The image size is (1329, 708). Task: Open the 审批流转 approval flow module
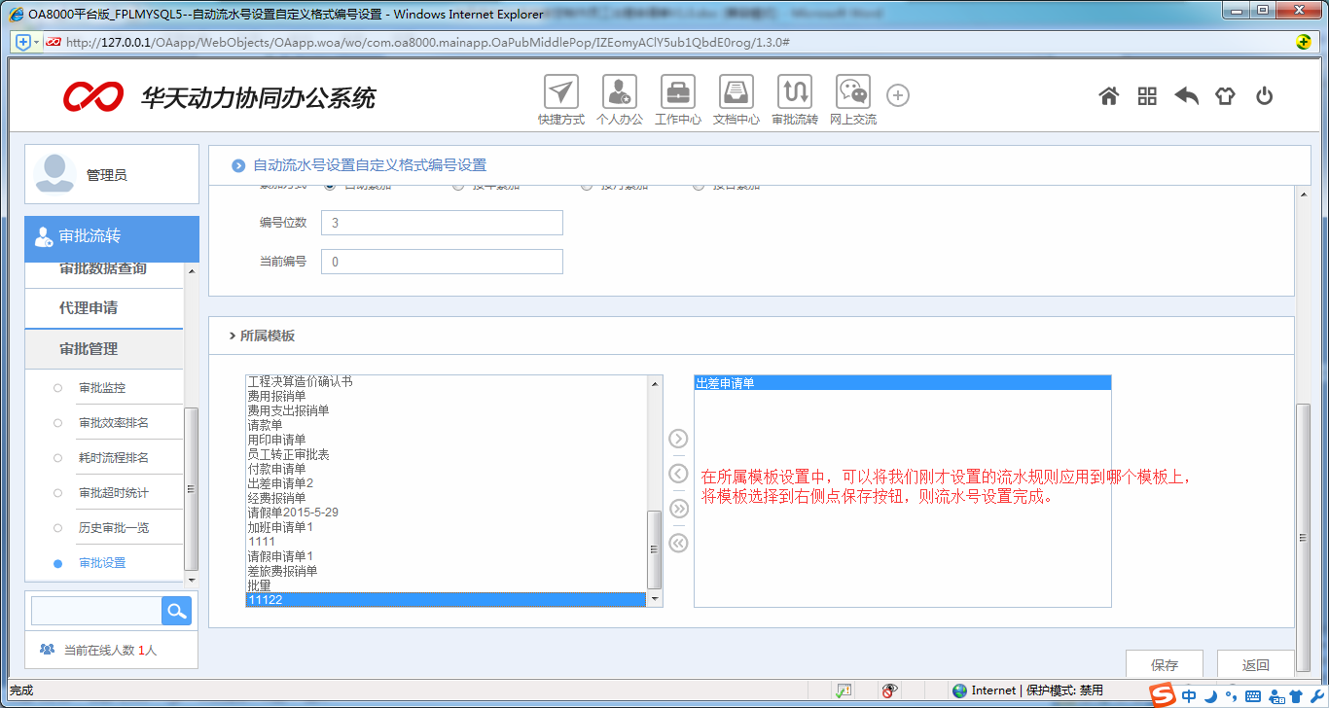[x=794, y=95]
